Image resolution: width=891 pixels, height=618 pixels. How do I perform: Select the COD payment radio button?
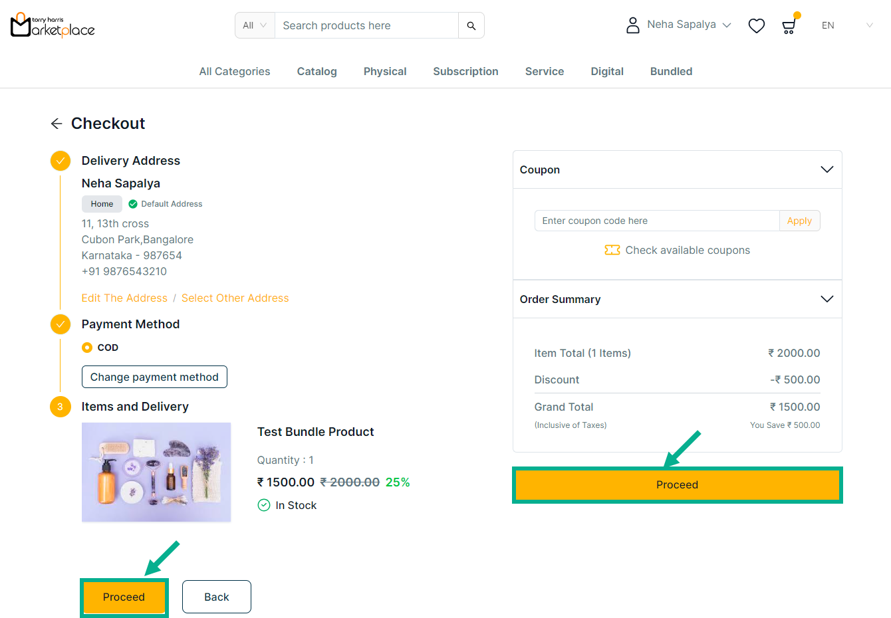(87, 348)
